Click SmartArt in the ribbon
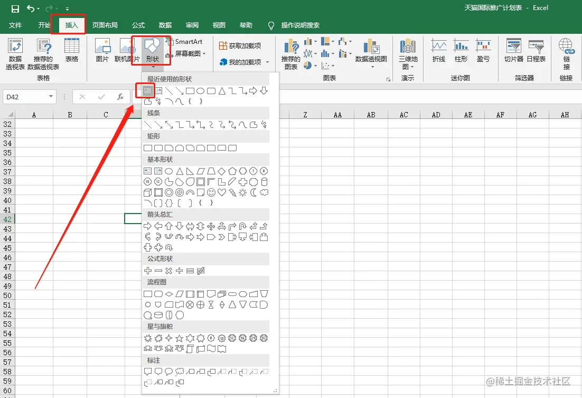The height and width of the screenshot is (398, 582). (x=184, y=42)
